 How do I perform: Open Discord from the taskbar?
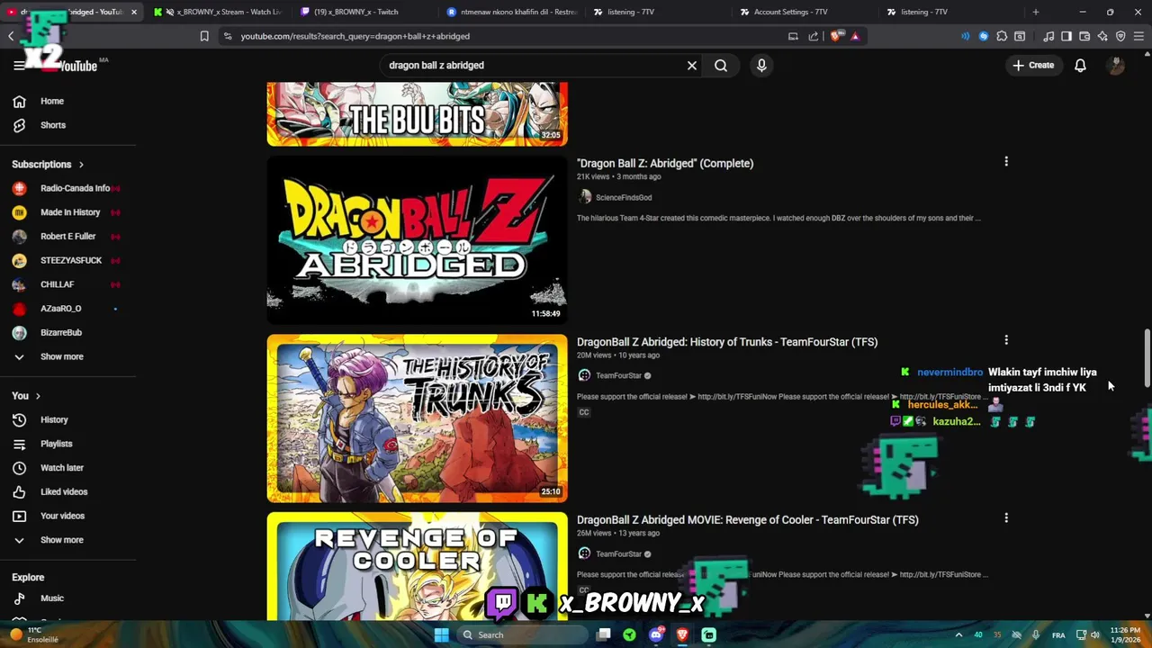click(x=655, y=634)
